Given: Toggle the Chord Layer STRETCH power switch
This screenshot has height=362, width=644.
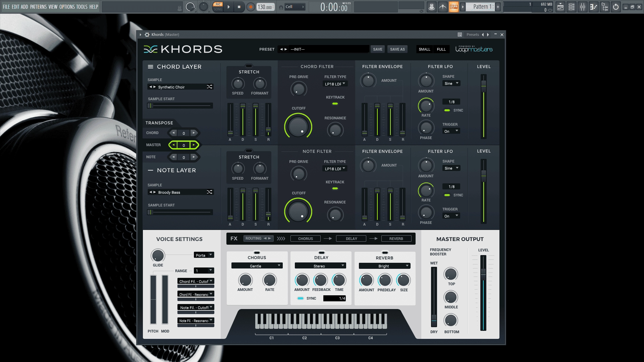Looking at the screenshot, I should point(249,66).
